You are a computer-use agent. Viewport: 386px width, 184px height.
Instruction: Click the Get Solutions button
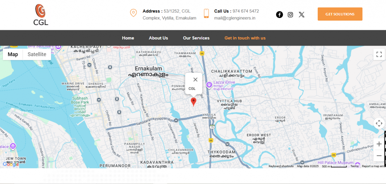pyautogui.click(x=340, y=14)
